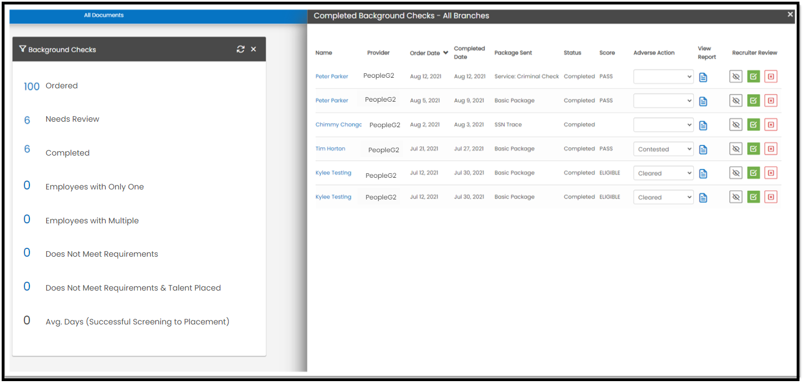Open Adverse Action dropdown for Peter Parker Aug 5
This screenshot has width=805, height=385.
click(x=663, y=101)
